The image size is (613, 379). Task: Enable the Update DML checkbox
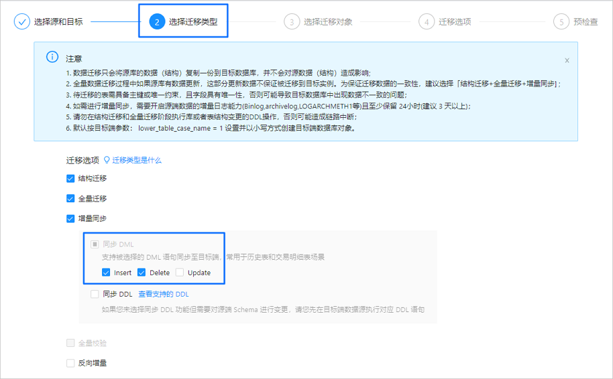pos(180,273)
